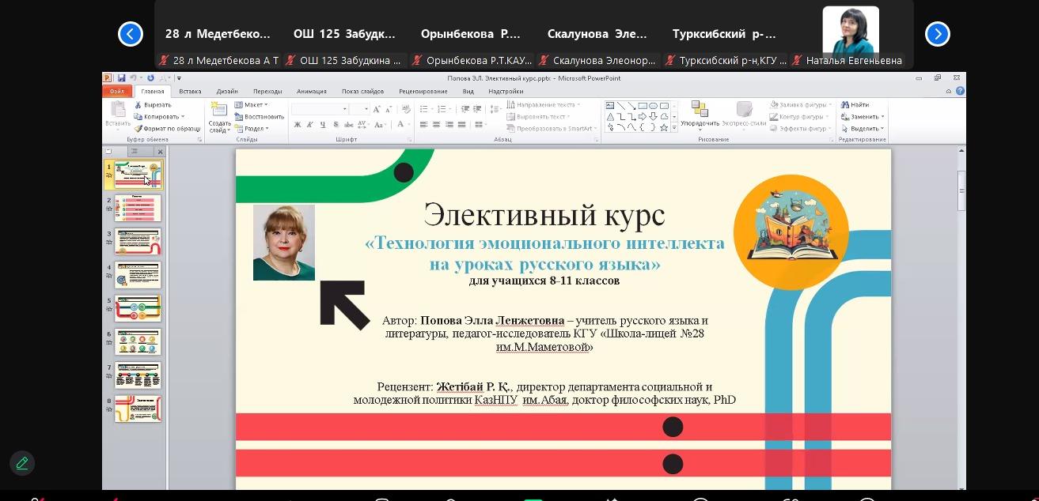This screenshot has width=1039, height=501.
Task: Open the Анимация (Animation) ribbon tab
Action: pyautogui.click(x=311, y=91)
